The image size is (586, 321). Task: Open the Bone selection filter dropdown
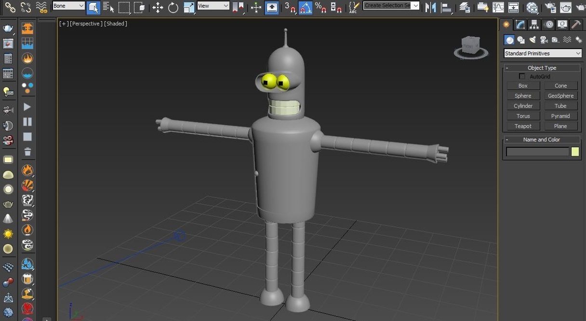point(68,6)
